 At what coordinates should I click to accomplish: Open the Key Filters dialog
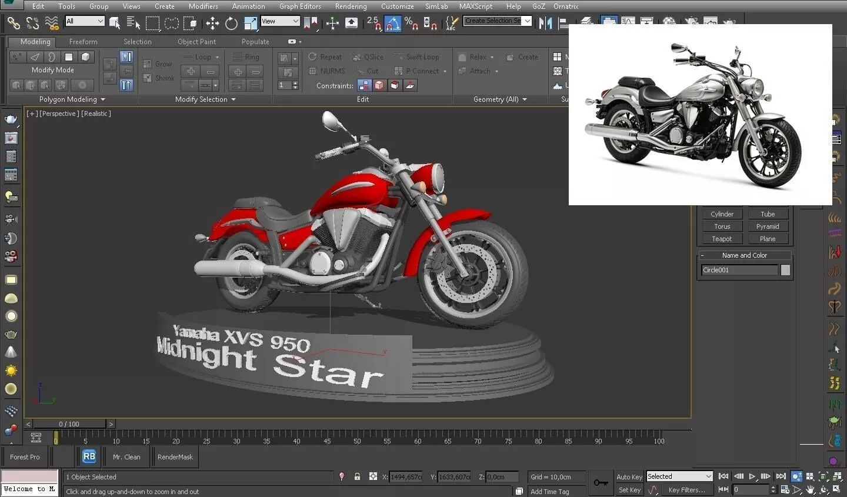click(686, 490)
